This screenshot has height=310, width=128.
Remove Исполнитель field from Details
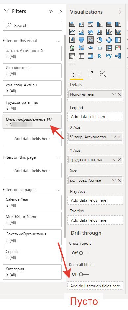tap(119, 94)
